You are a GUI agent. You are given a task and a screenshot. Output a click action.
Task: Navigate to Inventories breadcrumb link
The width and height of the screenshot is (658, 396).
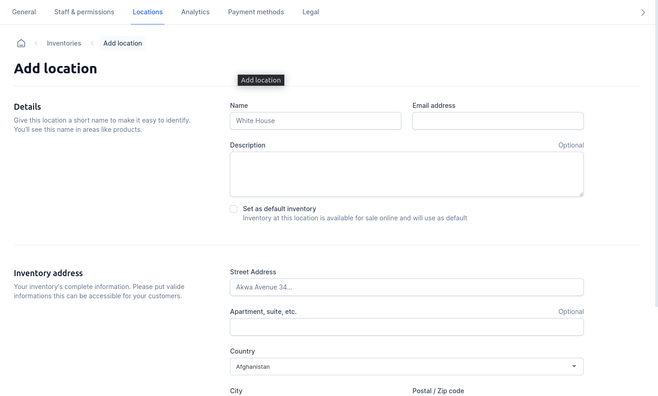pyautogui.click(x=64, y=43)
